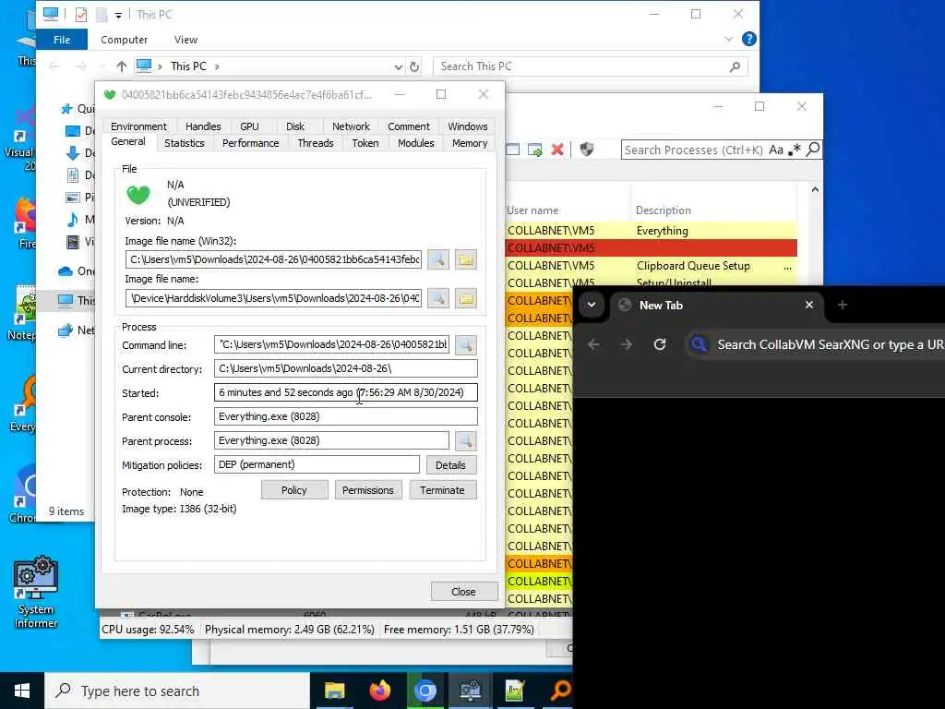945x709 pixels.
Task: Select the red highlighted COLLABNET\VM5 row
Action: [x=651, y=247]
